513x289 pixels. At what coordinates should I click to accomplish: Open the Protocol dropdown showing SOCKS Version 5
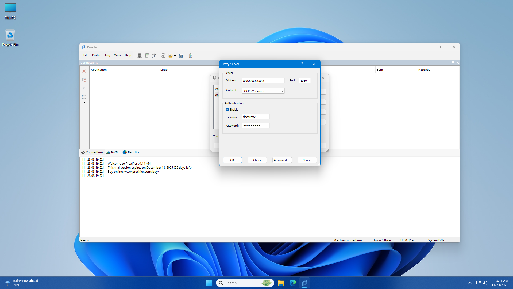[x=263, y=91]
